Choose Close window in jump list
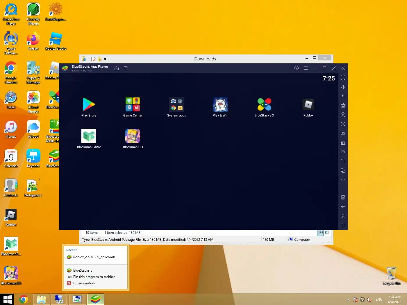The height and width of the screenshot is (305, 407). point(96,283)
